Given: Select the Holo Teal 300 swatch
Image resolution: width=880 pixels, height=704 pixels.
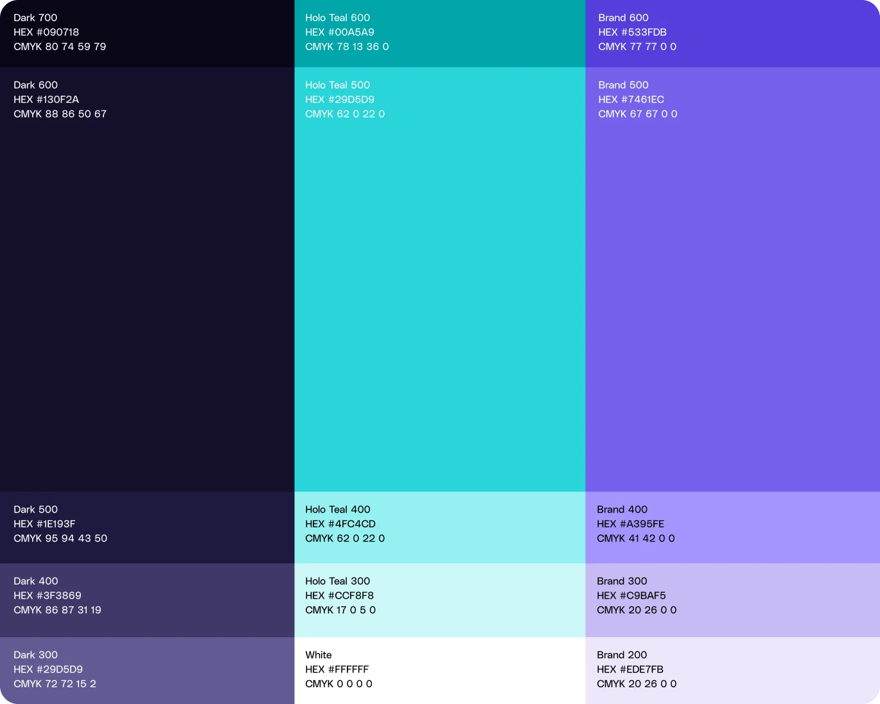Looking at the screenshot, I should [x=439, y=599].
